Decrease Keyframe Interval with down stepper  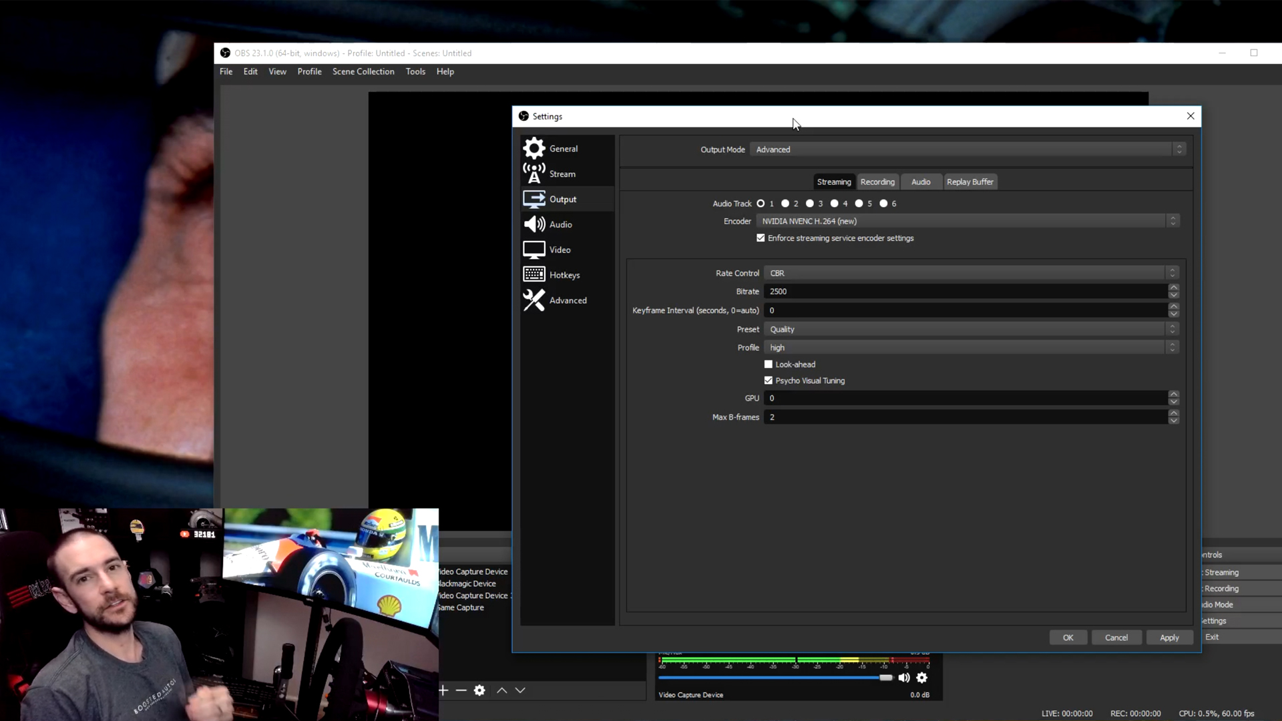coord(1173,314)
